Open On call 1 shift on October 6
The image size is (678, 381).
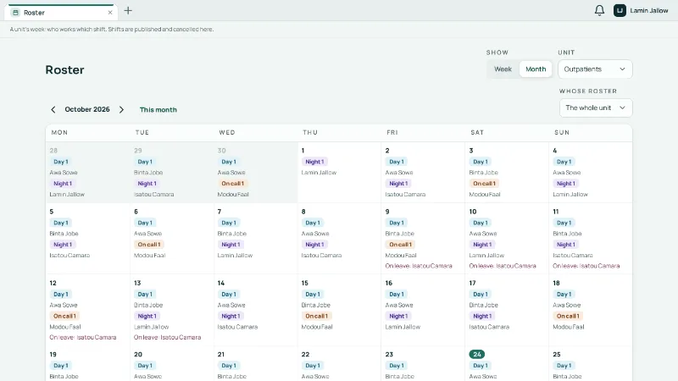[x=149, y=245]
